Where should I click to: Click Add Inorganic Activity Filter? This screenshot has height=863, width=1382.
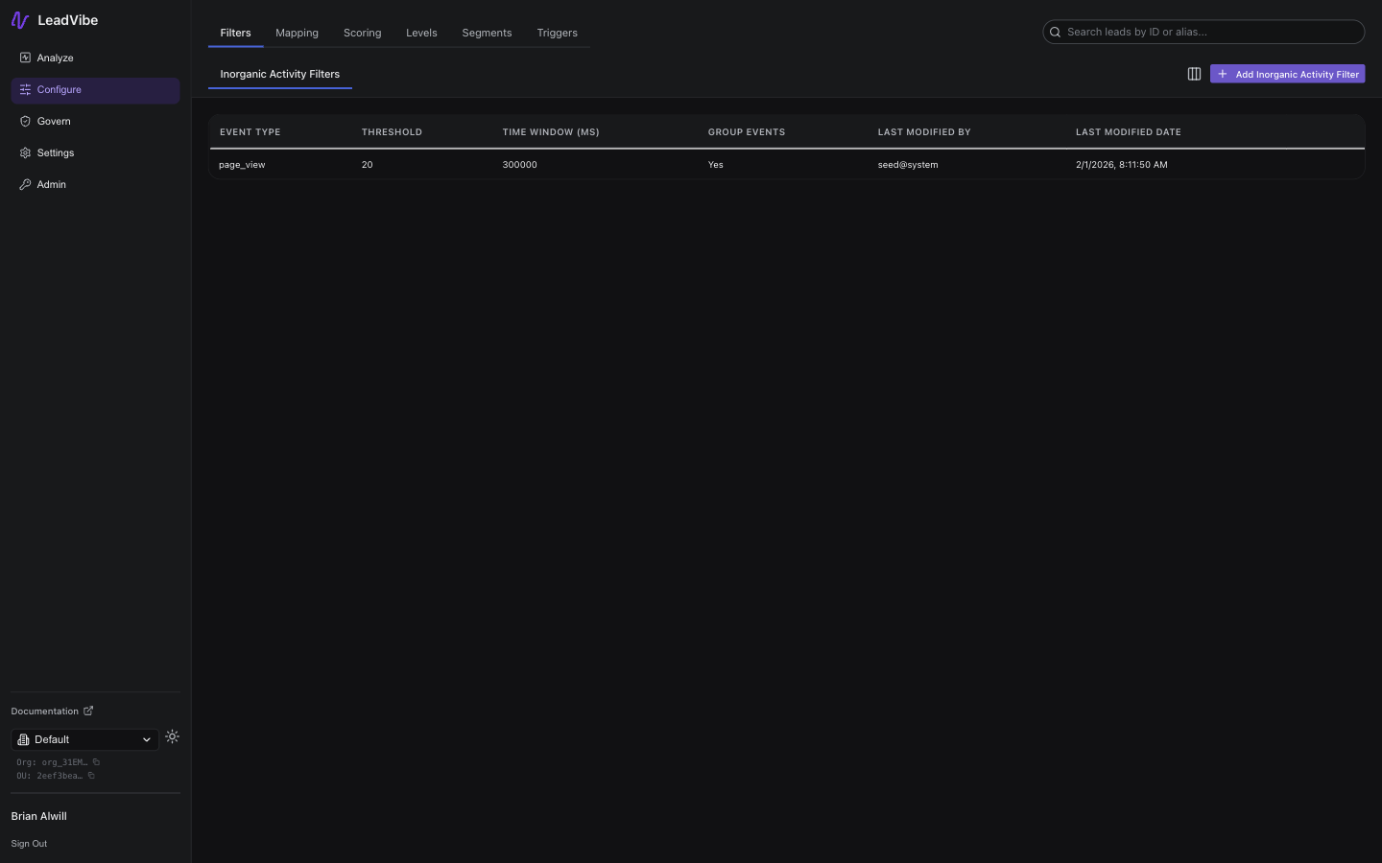tap(1287, 74)
